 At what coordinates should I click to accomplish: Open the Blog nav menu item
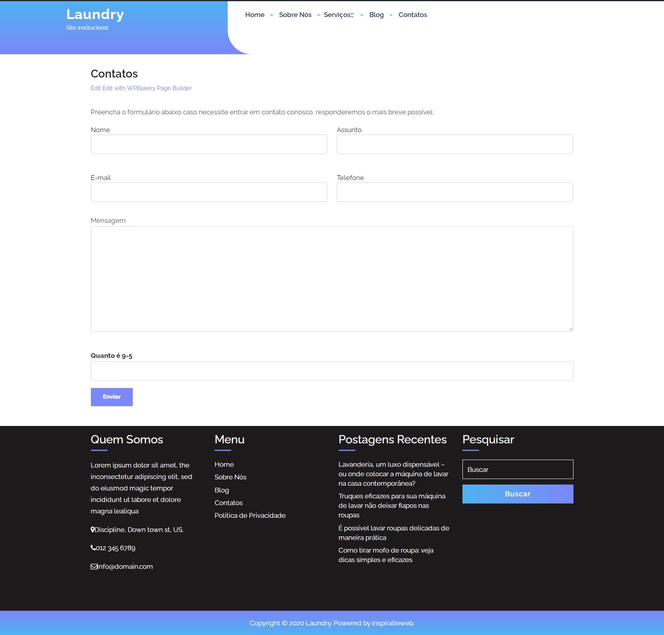[376, 15]
